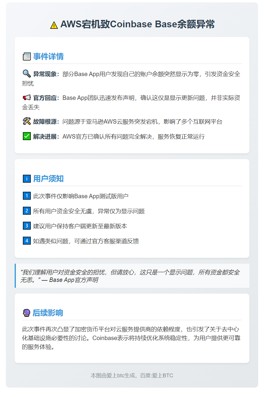
Task: Click the main title AWS宕机致Coinbase Base余额异常
Action: click(137, 24)
